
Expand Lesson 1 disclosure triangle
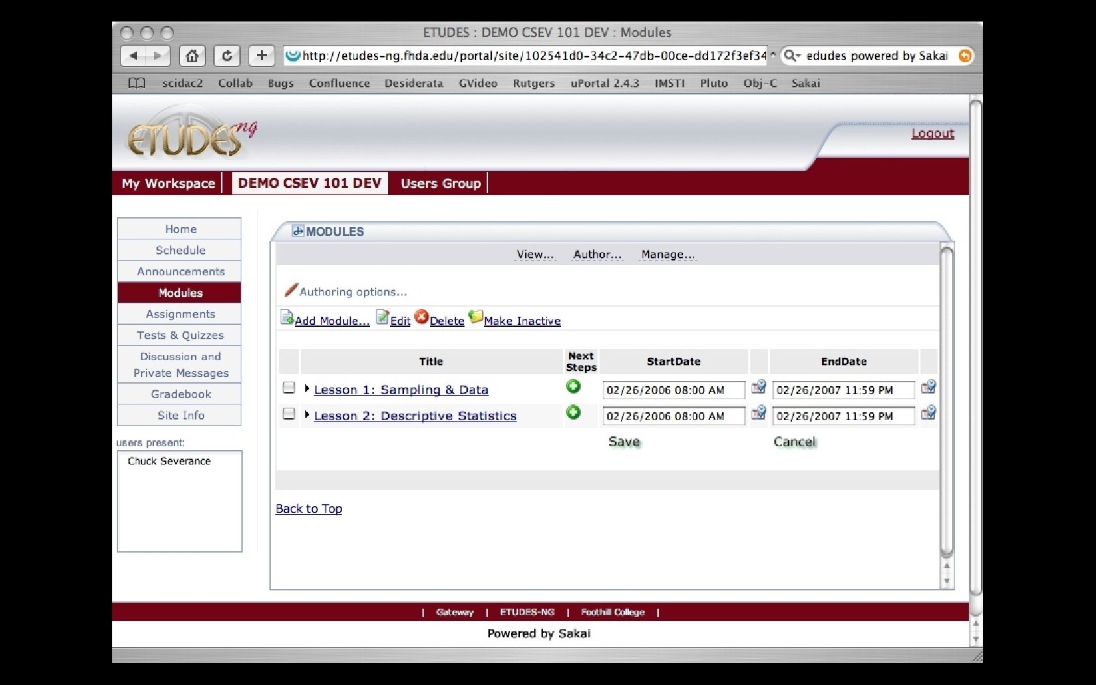(x=307, y=388)
